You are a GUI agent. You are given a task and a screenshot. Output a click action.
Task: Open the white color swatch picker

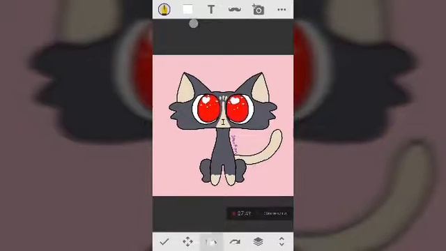coord(187,10)
